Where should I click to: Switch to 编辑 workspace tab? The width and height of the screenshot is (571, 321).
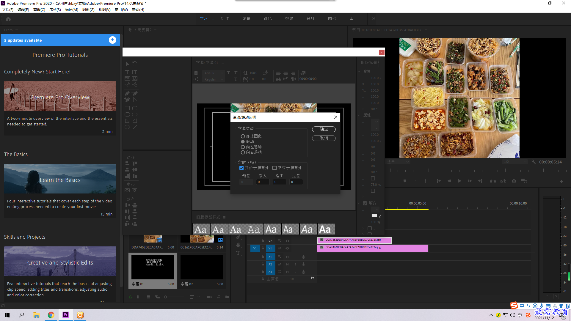246,18
